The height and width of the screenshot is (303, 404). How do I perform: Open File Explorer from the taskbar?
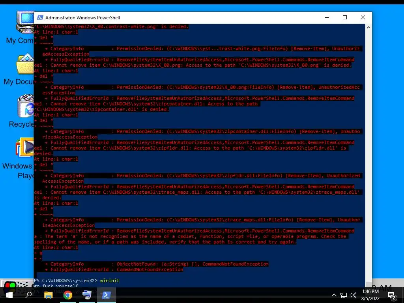point(48,295)
